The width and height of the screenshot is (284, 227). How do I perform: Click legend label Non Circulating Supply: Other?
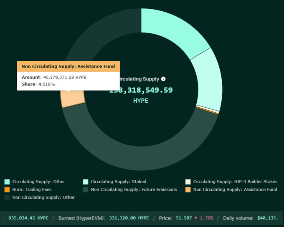(43, 197)
